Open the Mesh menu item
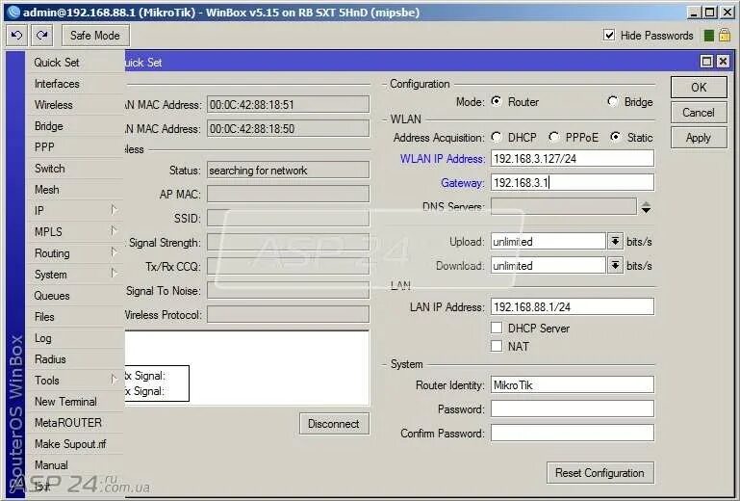This screenshot has width=740, height=501. (x=75, y=190)
